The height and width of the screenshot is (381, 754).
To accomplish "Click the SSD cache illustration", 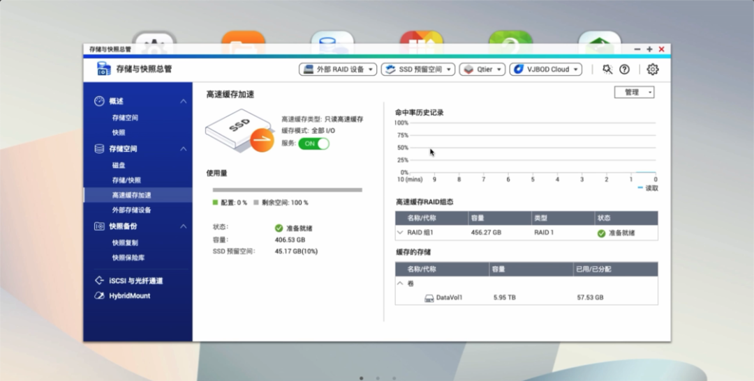I will click(x=239, y=131).
